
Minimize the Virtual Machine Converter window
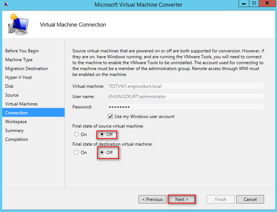[x=244, y=3]
